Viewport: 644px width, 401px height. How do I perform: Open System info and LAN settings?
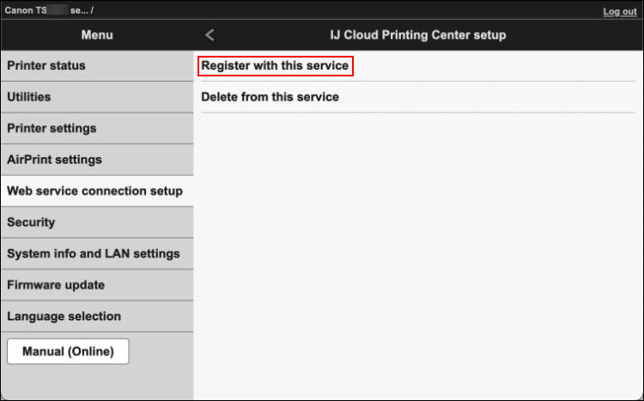[93, 253]
